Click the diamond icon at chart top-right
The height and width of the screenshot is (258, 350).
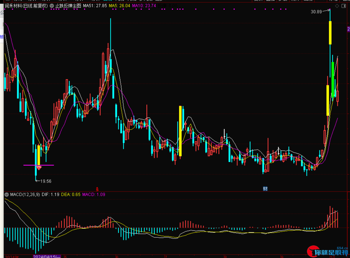point(337,6)
